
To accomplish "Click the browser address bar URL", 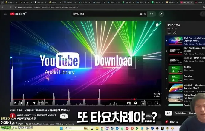I will [x=48, y=7].
